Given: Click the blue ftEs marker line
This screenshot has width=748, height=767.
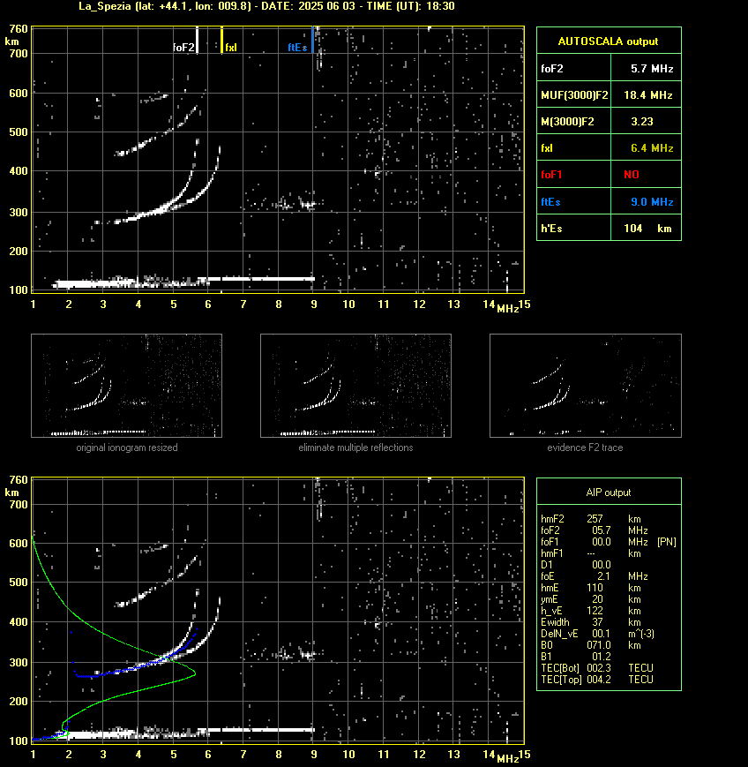Looking at the screenshot, I should pos(312,40).
